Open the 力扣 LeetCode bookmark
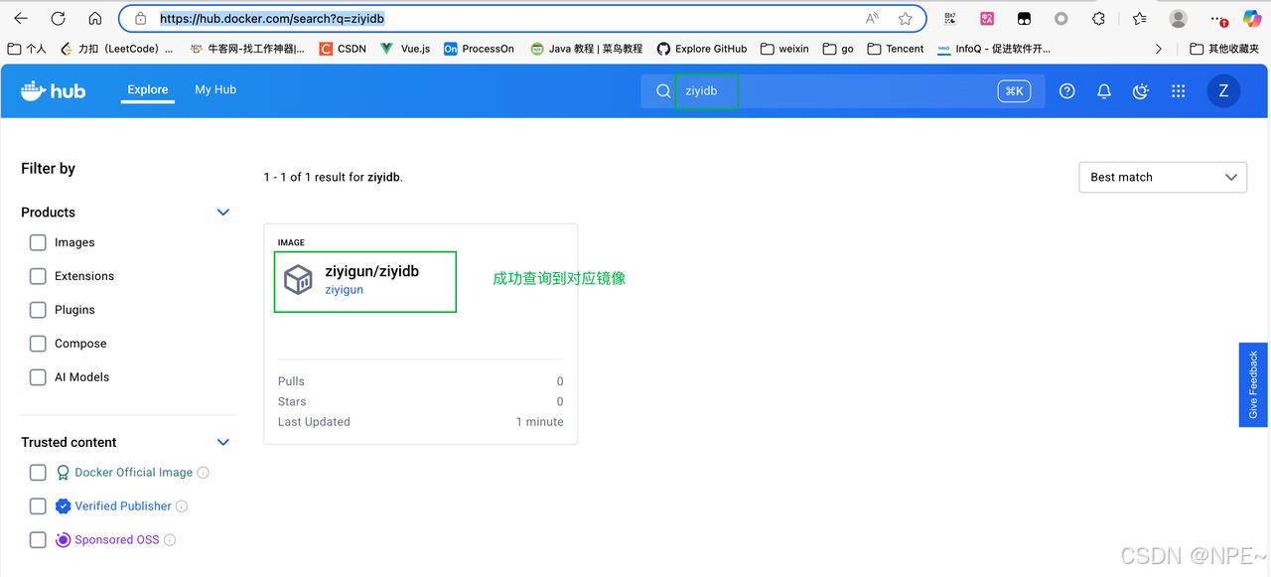Viewport: 1271px width, 577px height. click(117, 49)
